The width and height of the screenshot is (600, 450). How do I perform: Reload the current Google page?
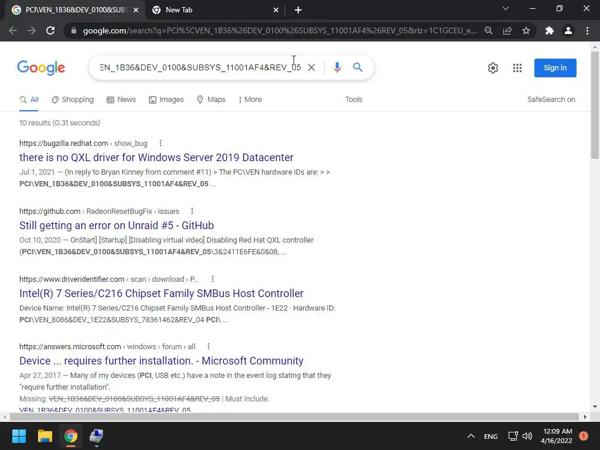click(x=50, y=30)
